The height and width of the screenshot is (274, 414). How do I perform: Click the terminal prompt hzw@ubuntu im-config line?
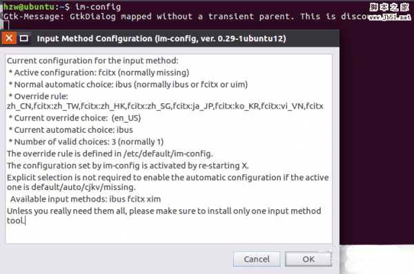[x=62, y=7]
